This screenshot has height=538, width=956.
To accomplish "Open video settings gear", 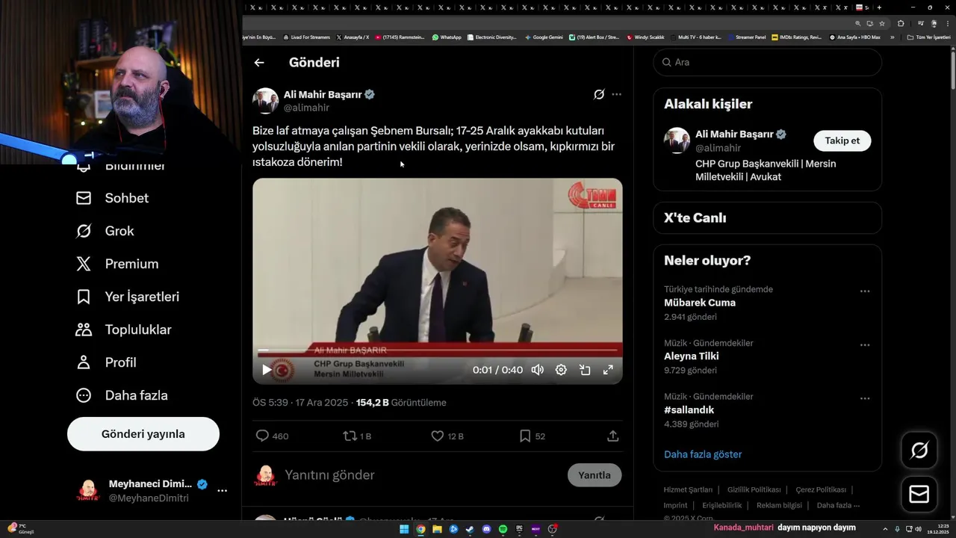I will [x=561, y=370].
